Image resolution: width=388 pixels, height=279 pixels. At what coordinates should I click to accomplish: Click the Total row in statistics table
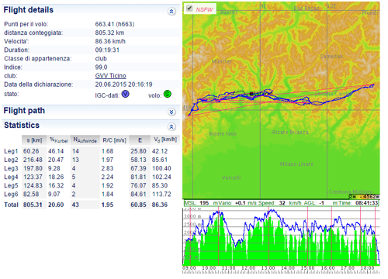click(x=90, y=205)
